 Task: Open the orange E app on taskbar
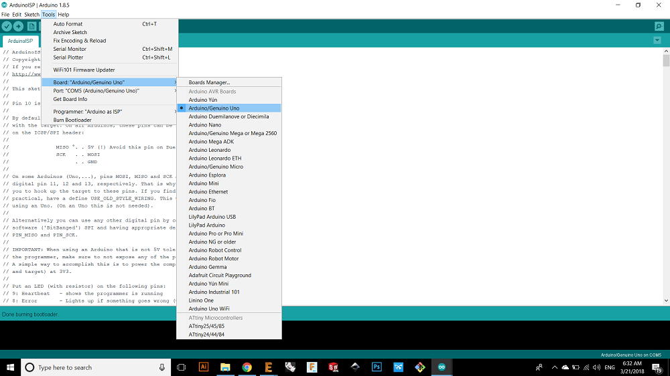269,367
